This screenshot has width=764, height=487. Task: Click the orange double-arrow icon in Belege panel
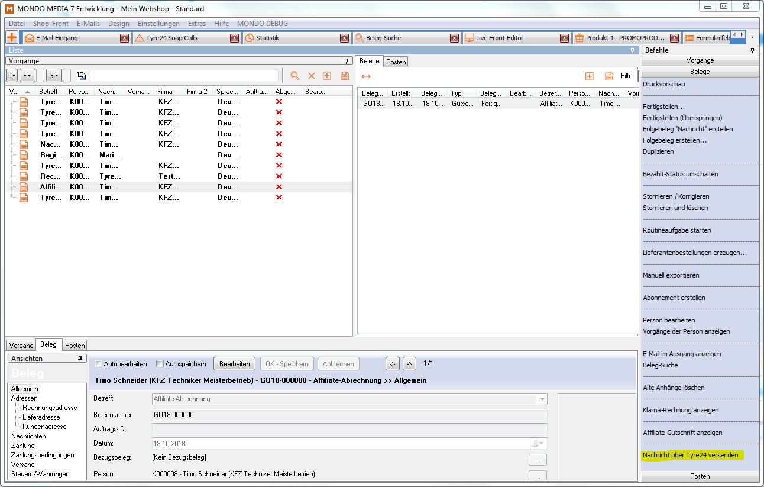366,76
